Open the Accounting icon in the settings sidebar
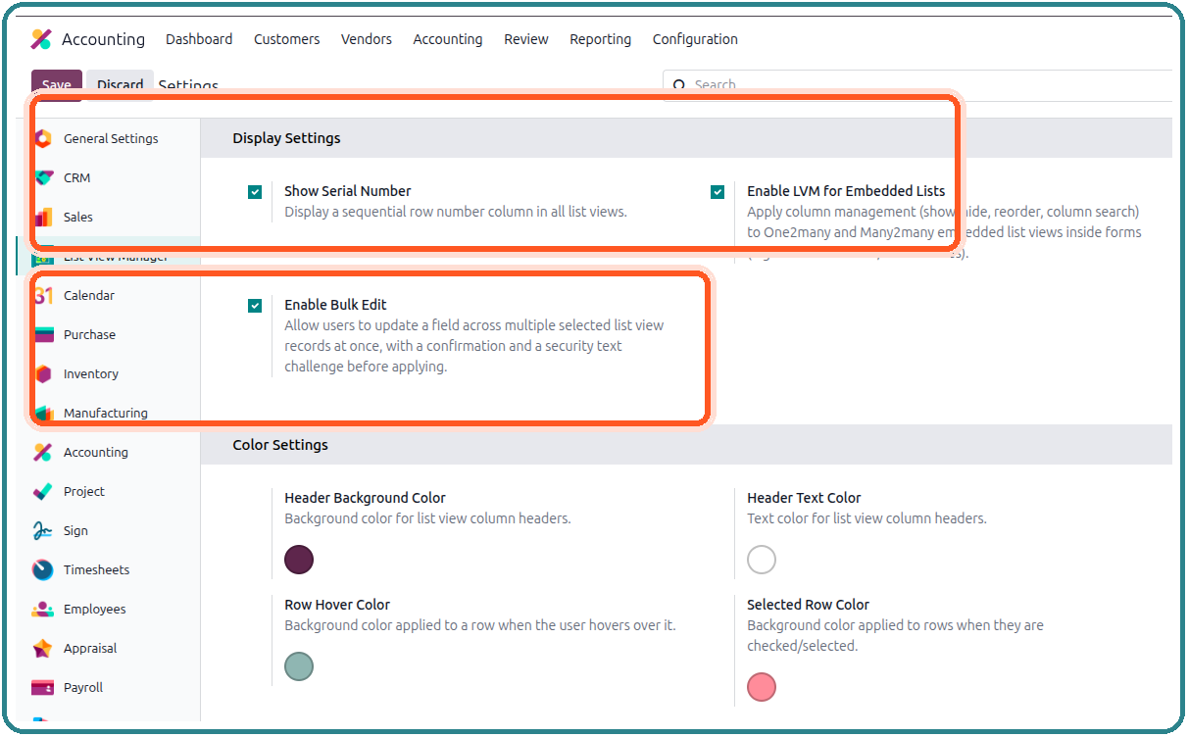 [42, 452]
